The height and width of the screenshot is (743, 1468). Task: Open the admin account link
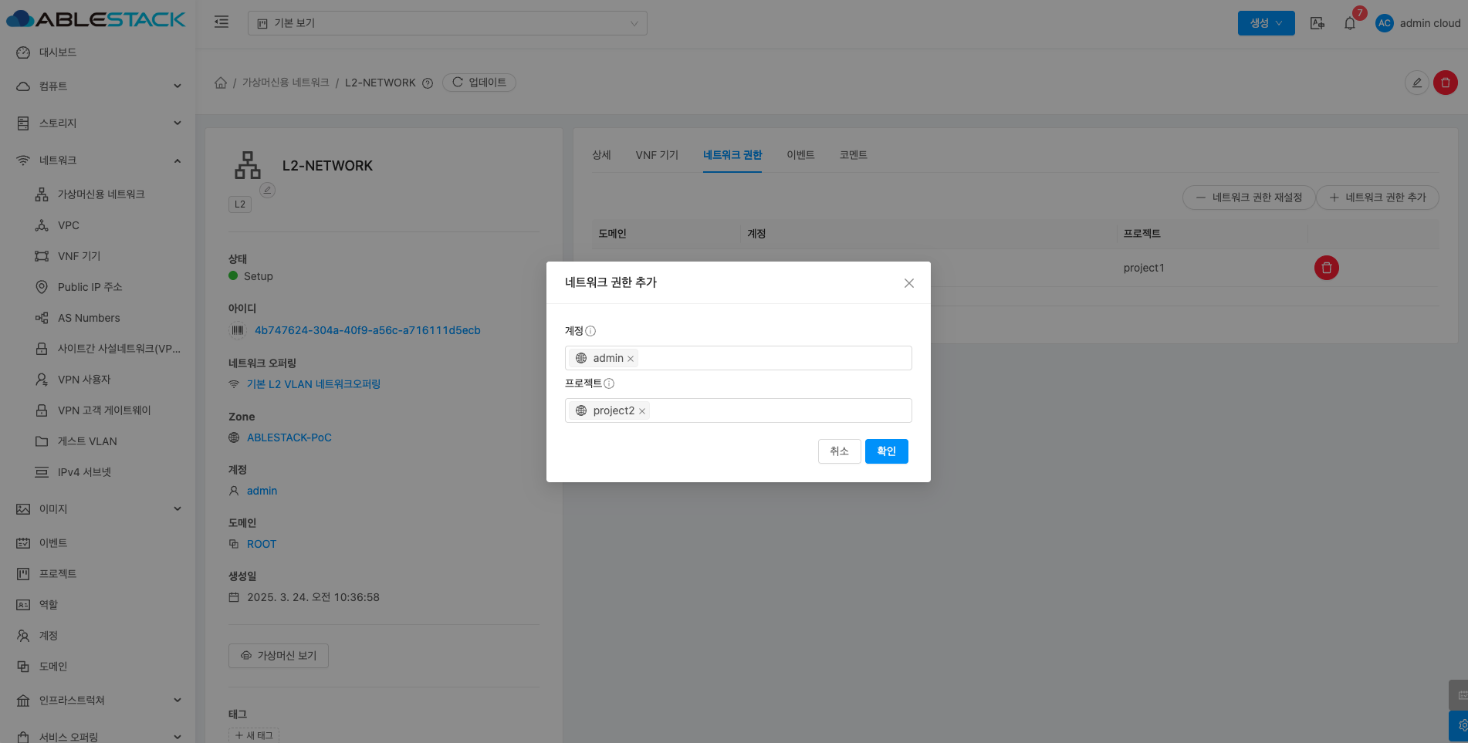[x=262, y=491]
